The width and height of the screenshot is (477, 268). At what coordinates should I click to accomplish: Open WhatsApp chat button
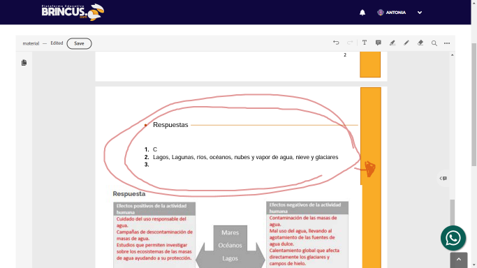tap(453, 238)
